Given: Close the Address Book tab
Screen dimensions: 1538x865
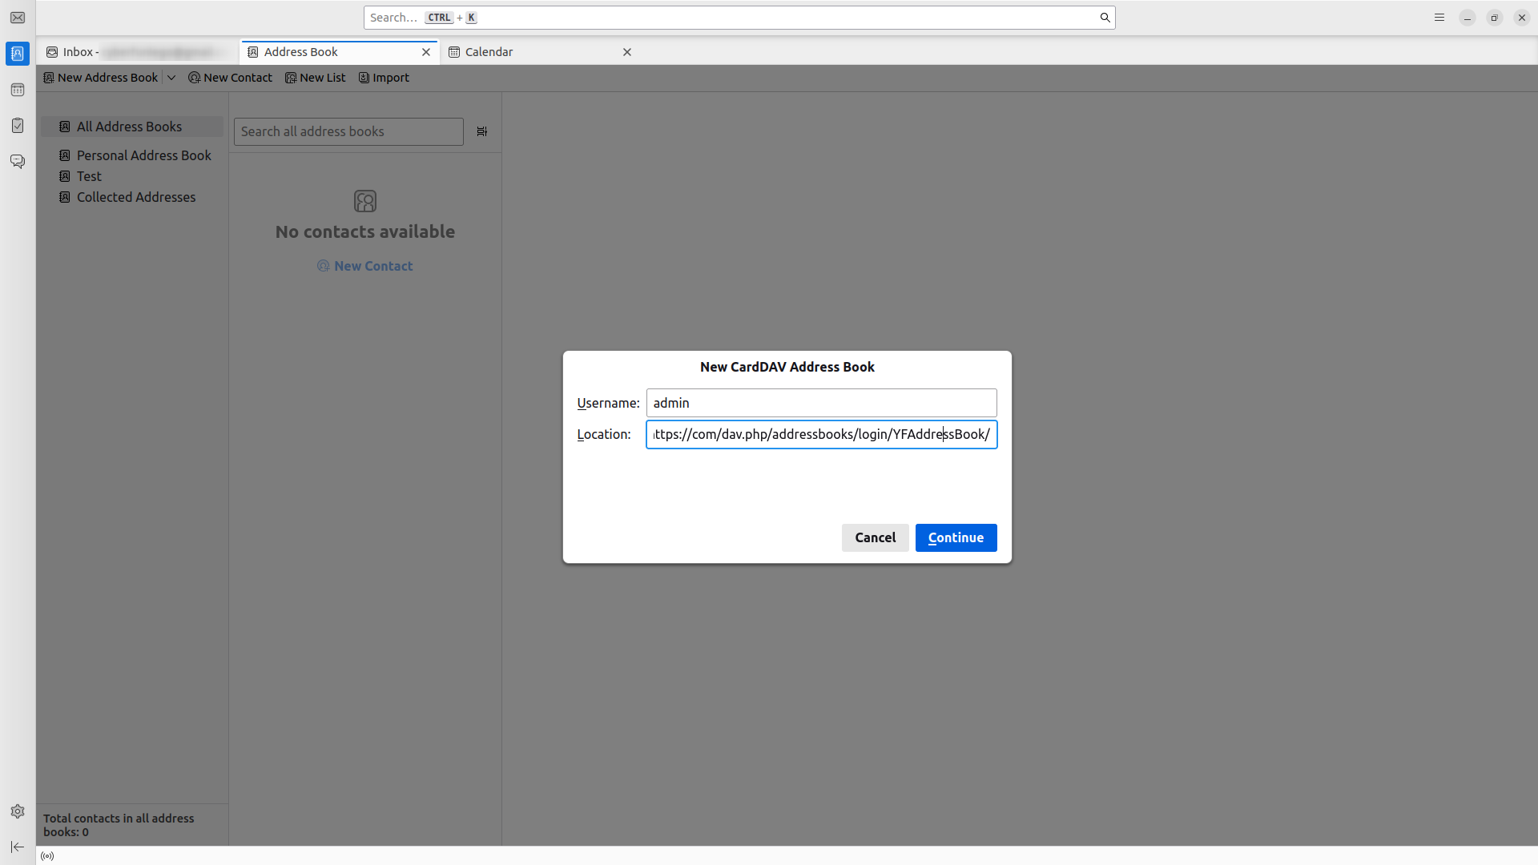Looking at the screenshot, I should [426, 52].
